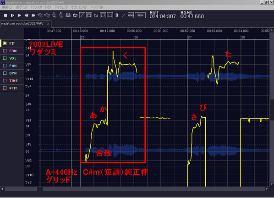Screen dimensions: 274x198
Task: Click the vertical scrollbar thumb
Action: pos(272,109)
